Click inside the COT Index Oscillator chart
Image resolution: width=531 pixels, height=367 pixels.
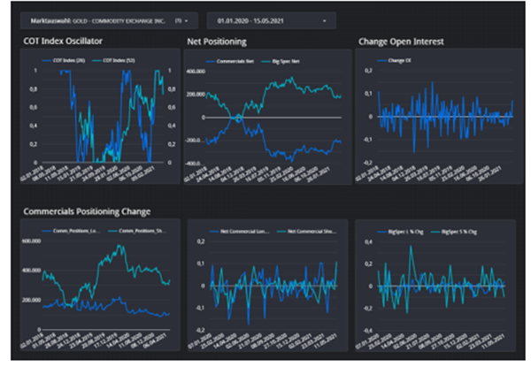100,116
